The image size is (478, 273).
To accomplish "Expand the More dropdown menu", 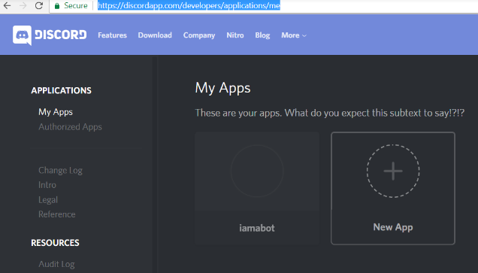I will (x=294, y=35).
